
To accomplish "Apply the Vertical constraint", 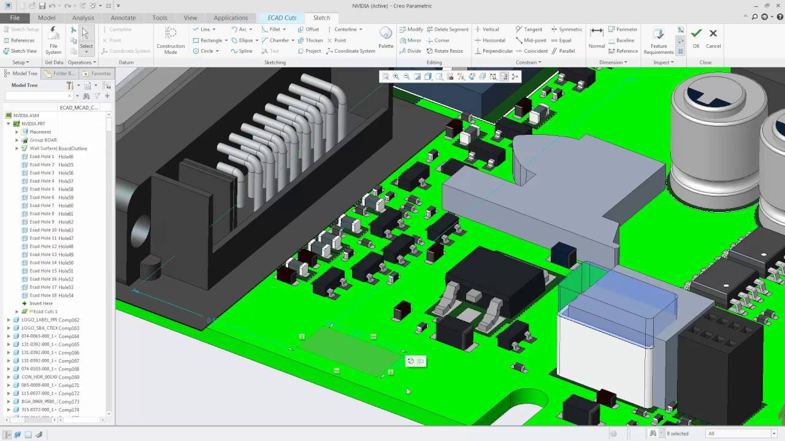I will coord(487,29).
